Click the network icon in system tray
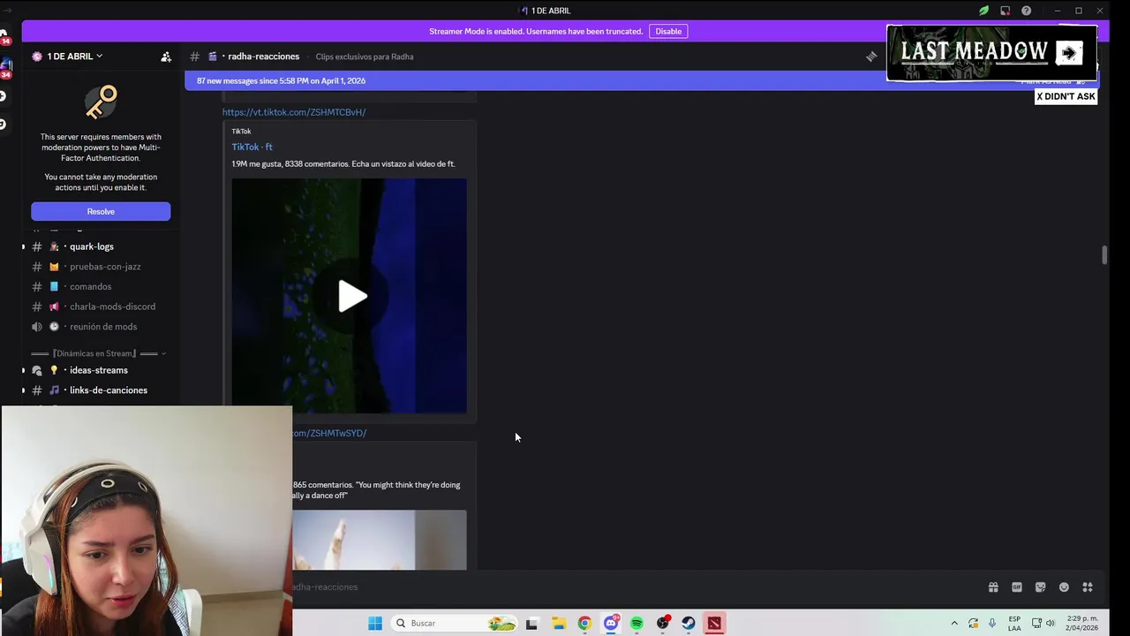 (x=1036, y=624)
